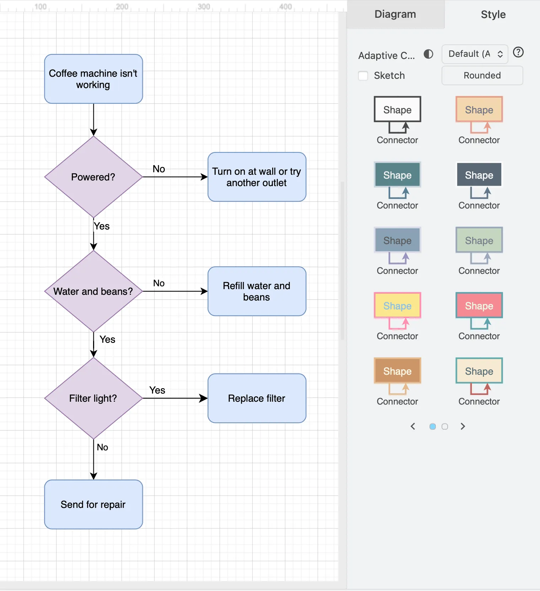Switch to the Diagram tab
This screenshot has height=591, width=540.
point(395,14)
